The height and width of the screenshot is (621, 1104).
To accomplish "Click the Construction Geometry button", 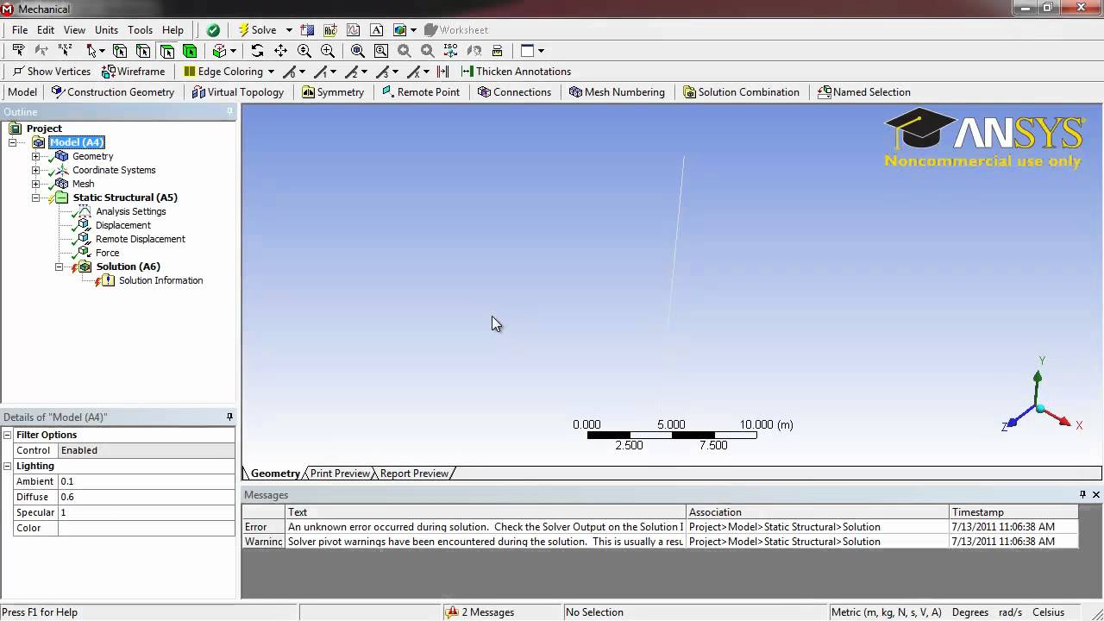I will [112, 92].
